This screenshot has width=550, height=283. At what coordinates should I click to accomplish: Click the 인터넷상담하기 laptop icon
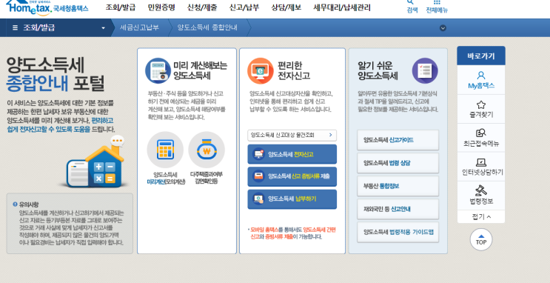click(481, 162)
